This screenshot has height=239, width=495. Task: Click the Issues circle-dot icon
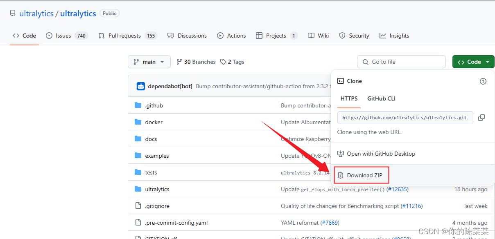[49, 36]
